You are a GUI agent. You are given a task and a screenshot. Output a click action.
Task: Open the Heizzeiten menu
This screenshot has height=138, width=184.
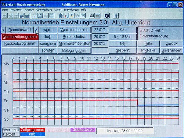(x=16, y=10)
